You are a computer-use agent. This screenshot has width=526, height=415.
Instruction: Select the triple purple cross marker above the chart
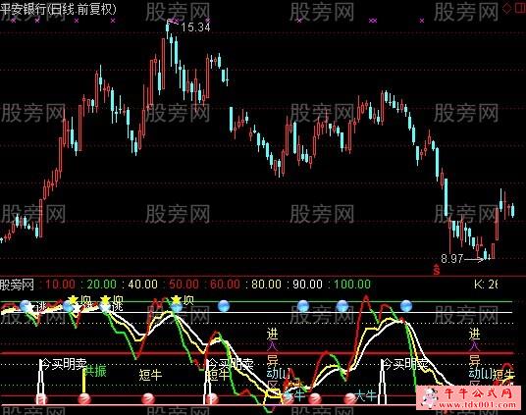(x=373, y=21)
